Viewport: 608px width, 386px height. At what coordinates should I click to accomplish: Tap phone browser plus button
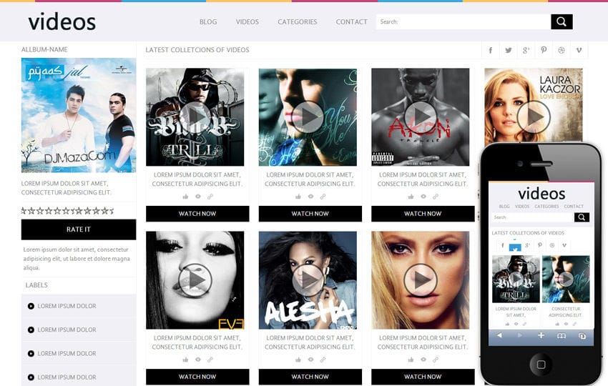point(541,335)
